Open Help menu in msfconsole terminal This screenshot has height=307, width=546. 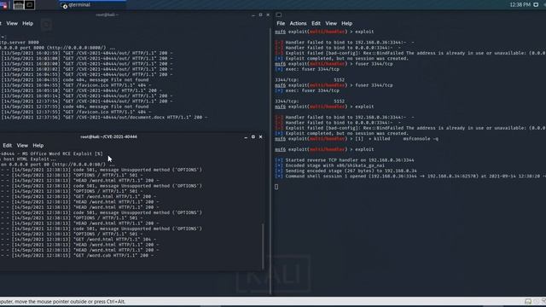tap(347, 23)
